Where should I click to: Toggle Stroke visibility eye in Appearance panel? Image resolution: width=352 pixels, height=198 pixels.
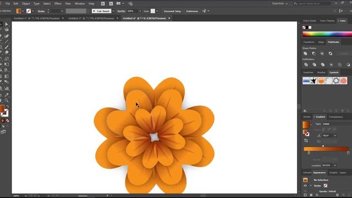pyautogui.click(x=305, y=186)
